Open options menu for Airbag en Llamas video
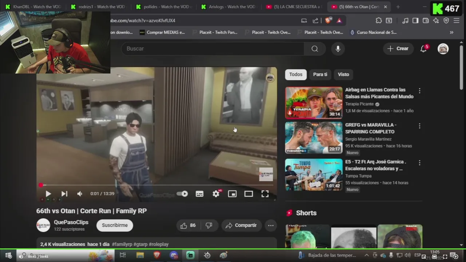466x262 pixels. coord(419,91)
